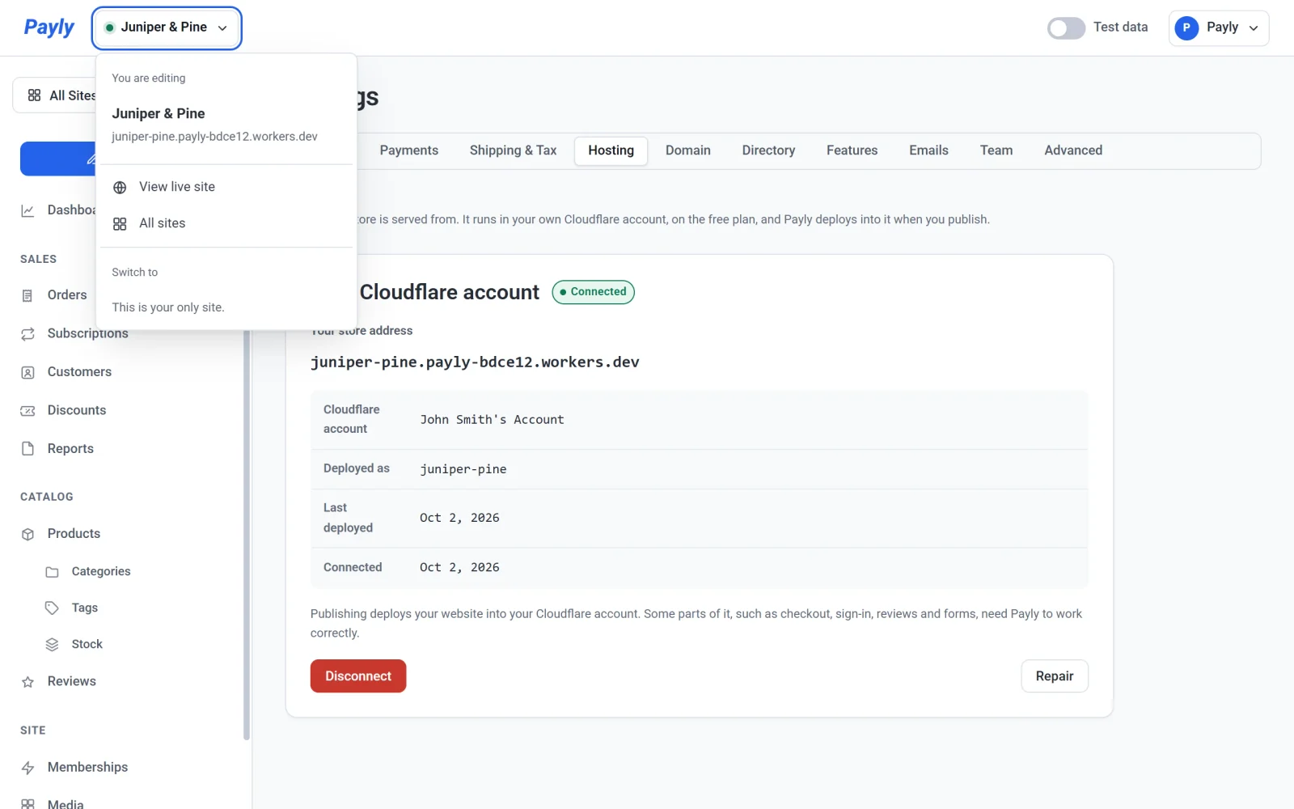The image size is (1294, 809).
Task: Open the Payments settings tab
Action: tap(408, 150)
